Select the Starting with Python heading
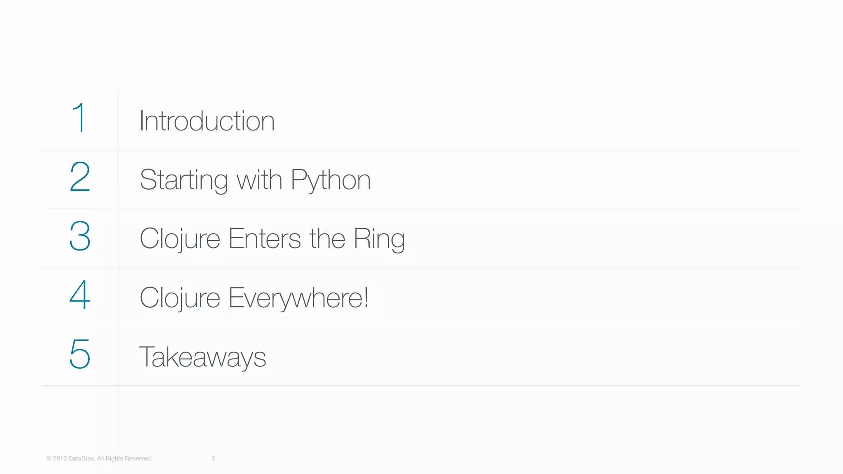 click(255, 180)
